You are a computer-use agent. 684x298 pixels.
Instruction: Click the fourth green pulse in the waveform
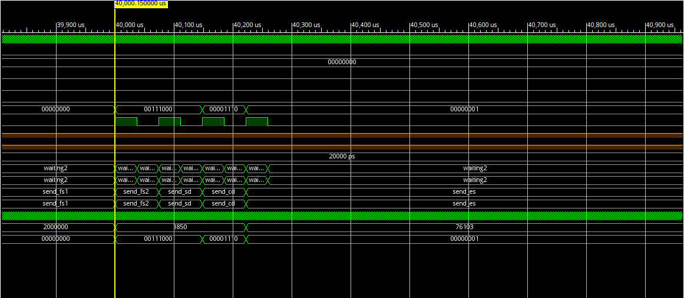tap(256, 122)
